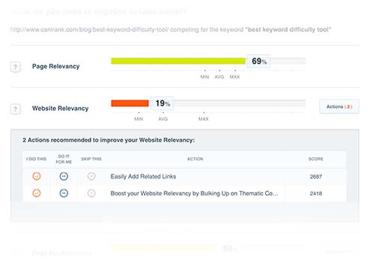
Task: Click the help icon beside Page Relevancy
Action: pyautogui.click(x=15, y=67)
